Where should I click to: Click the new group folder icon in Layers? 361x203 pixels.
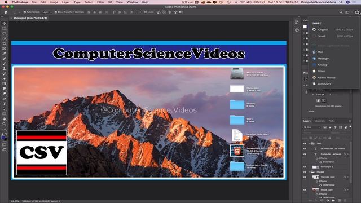333,201
